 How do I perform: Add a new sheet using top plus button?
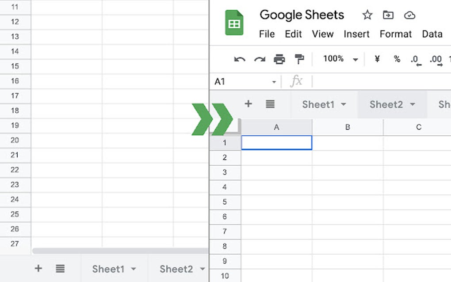[x=248, y=104]
